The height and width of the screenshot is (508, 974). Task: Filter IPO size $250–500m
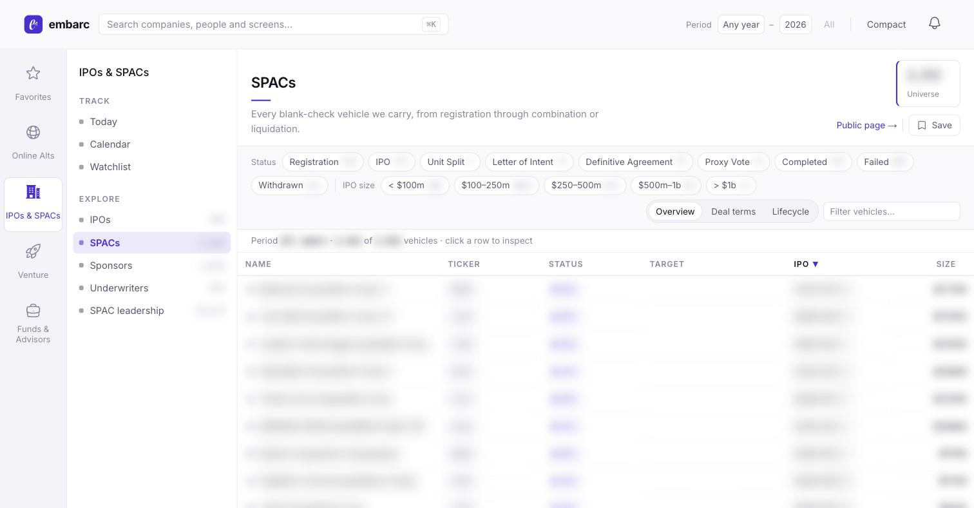[x=584, y=185]
